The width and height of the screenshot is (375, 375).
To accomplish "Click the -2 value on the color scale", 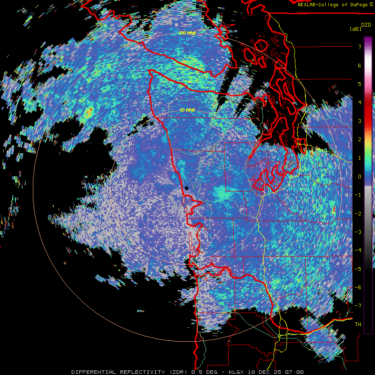I will tap(358, 213).
